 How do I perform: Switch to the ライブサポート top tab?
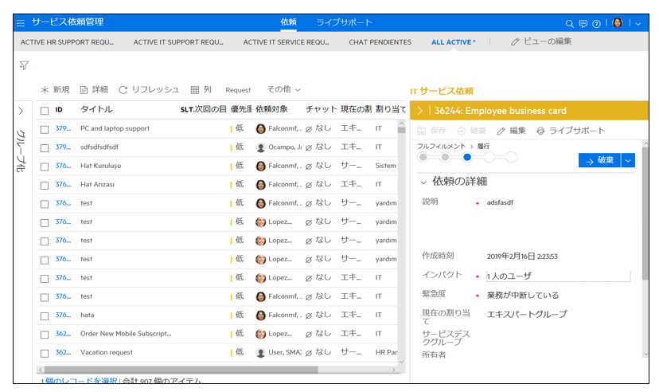pos(344,22)
